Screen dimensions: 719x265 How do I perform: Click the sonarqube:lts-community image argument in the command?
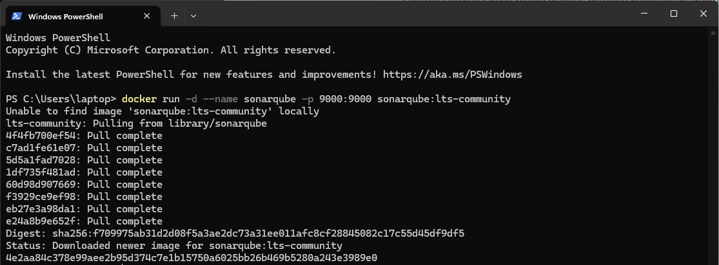click(444, 99)
